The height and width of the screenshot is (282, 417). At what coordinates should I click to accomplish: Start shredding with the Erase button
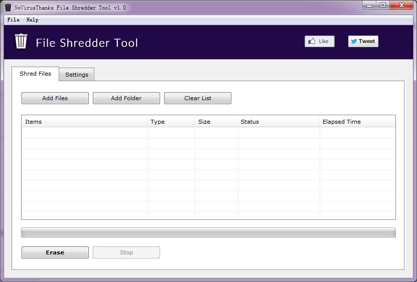coord(55,252)
